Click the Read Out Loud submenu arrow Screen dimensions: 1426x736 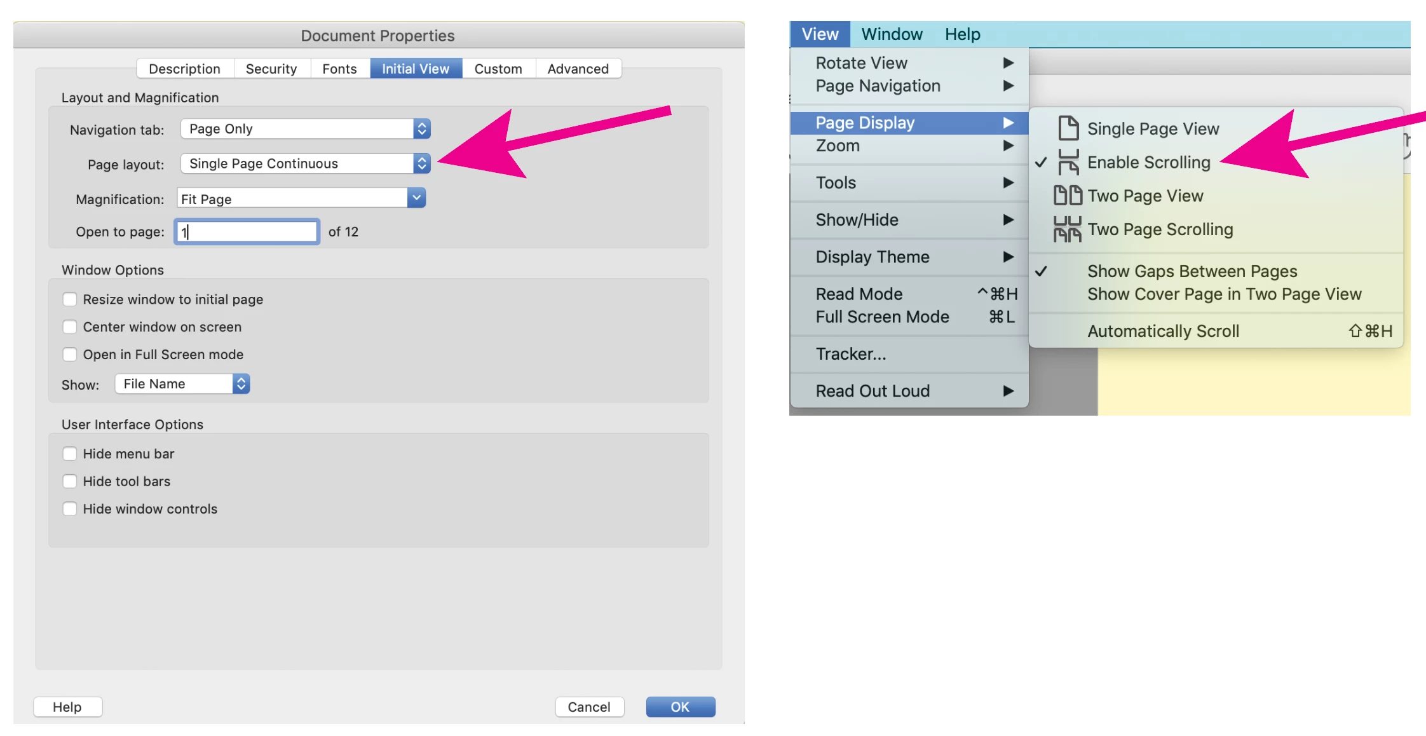click(1008, 391)
